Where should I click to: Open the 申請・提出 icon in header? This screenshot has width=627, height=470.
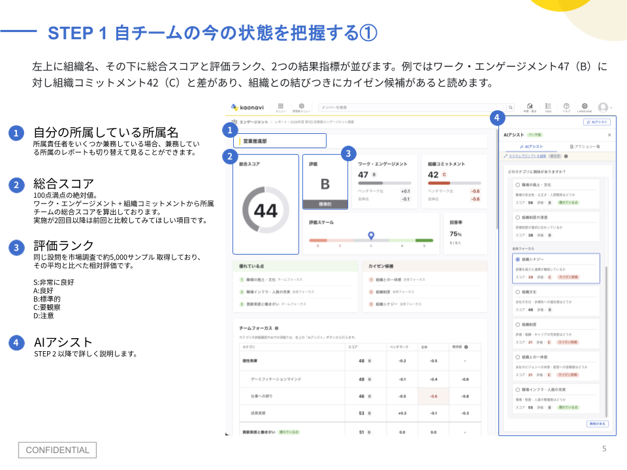coord(530,106)
